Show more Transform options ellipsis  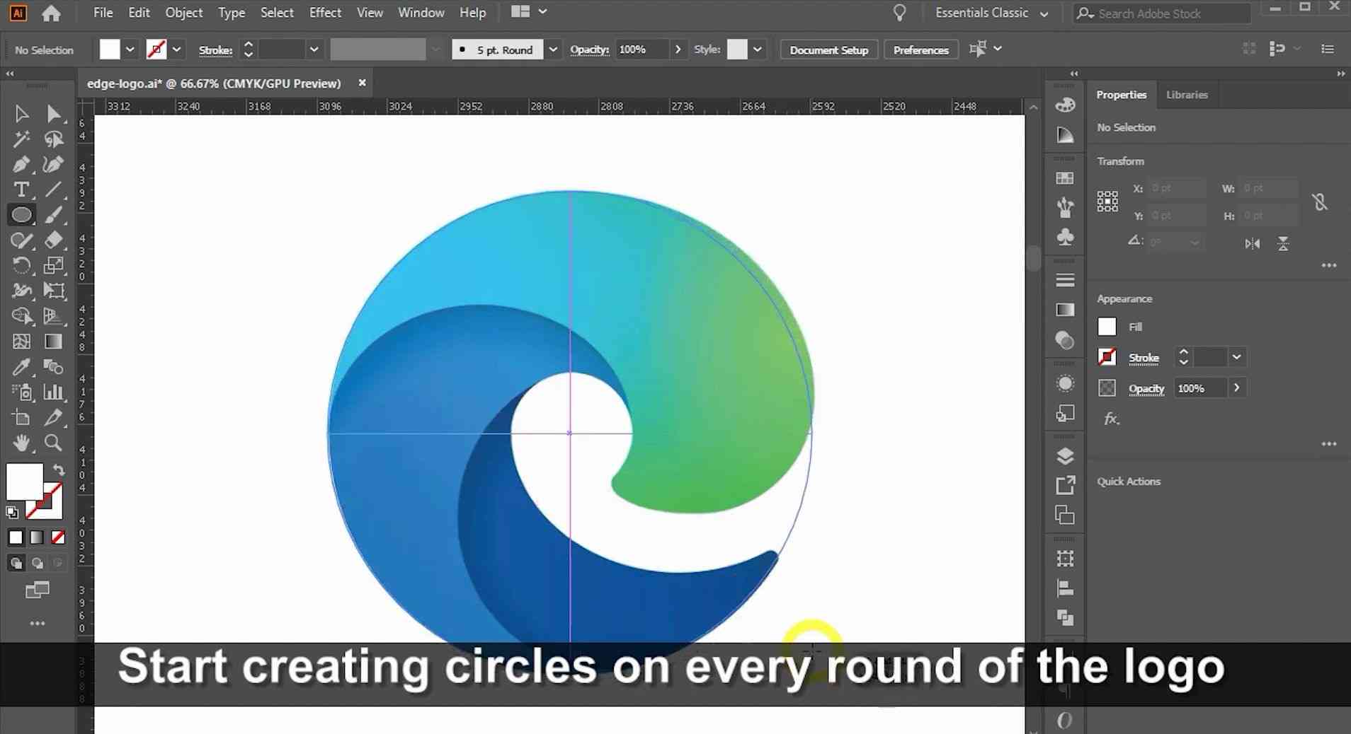click(1329, 265)
